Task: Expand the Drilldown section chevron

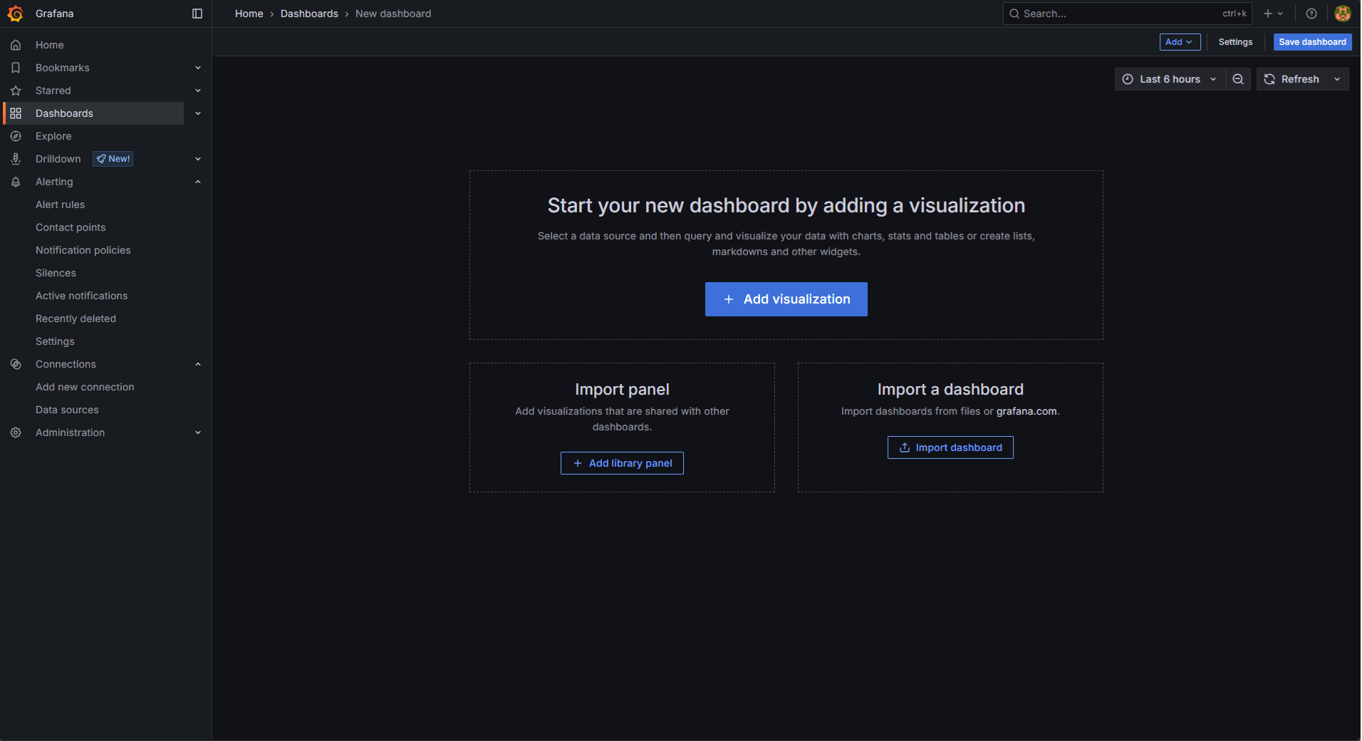Action: coord(198,159)
